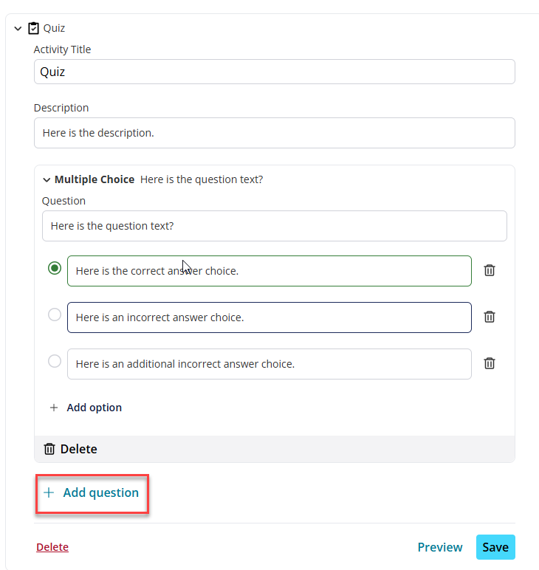Image resolution: width=539 pixels, height=570 pixels.
Task: Click the plus icon beside Add option
Action: pyautogui.click(x=54, y=408)
